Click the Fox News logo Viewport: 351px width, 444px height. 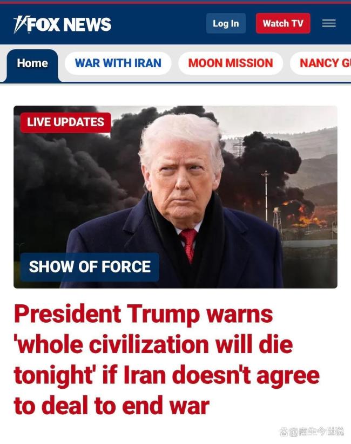63,24
